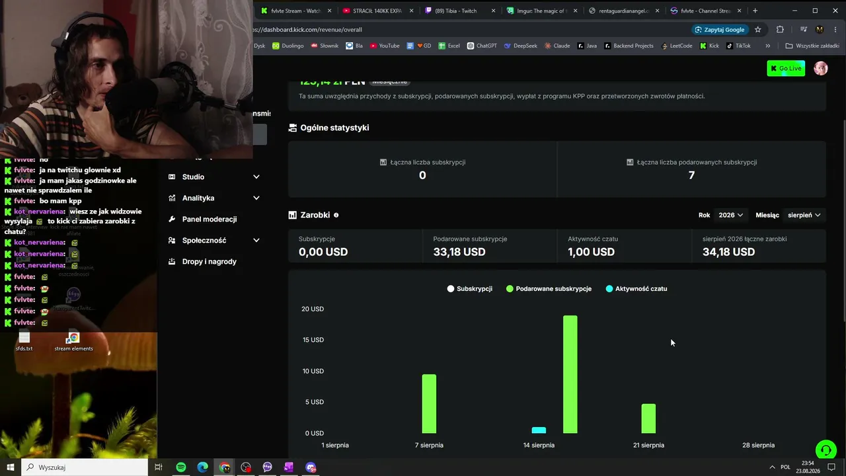The image size is (846, 476).
Task: Open the Miesiąc sierpień month dropdown
Action: (804, 215)
